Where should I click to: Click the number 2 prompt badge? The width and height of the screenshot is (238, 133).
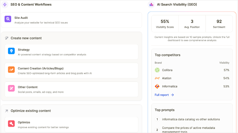pyautogui.click(x=157, y=130)
